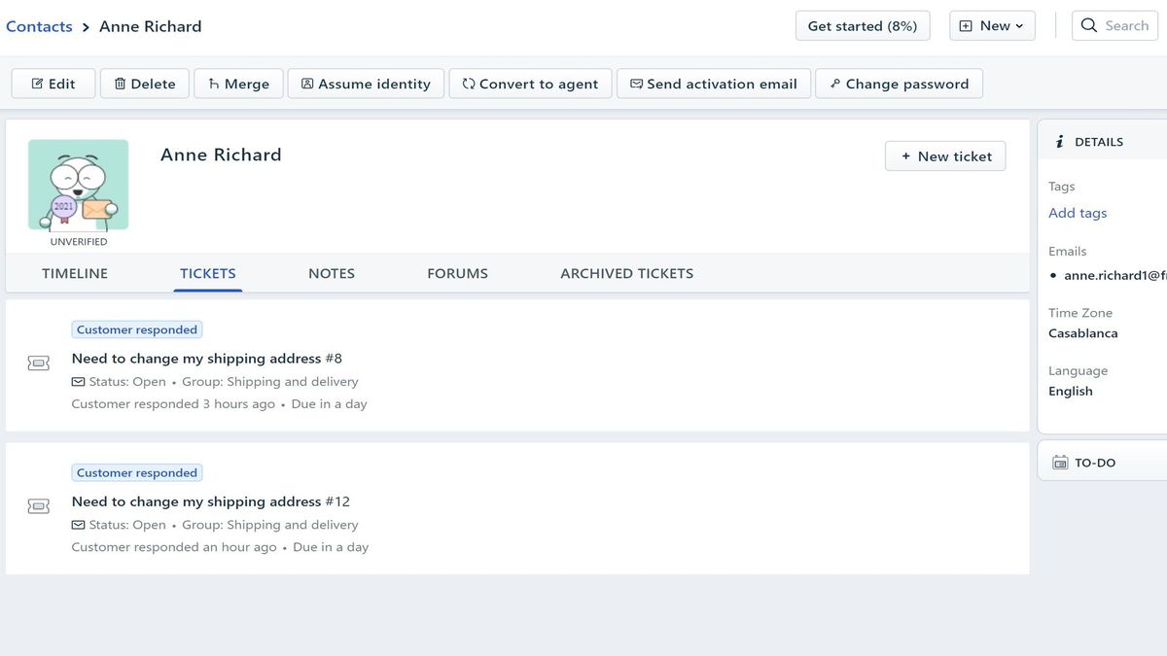The height and width of the screenshot is (656, 1167).
Task: Click the DETAILS panel header
Action: coord(1103,142)
